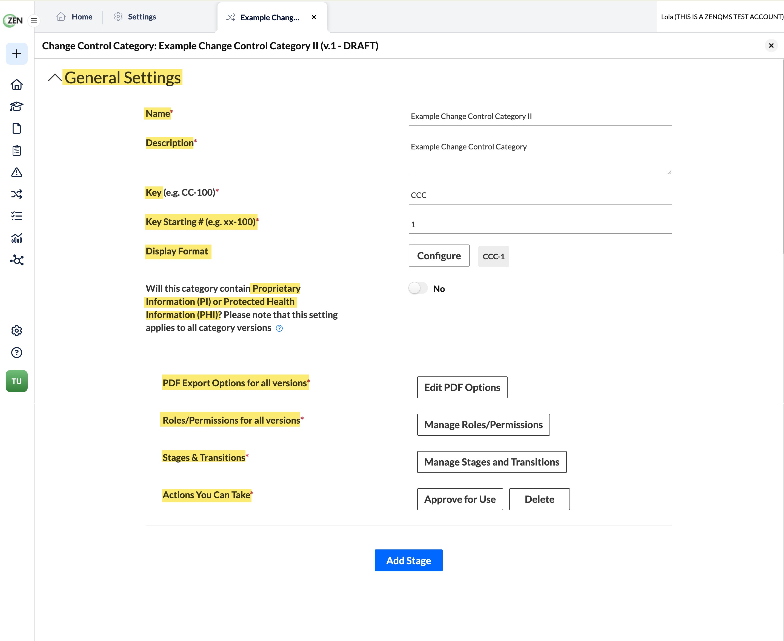The image size is (784, 641).
Task: Open the documents page icon in sidebar
Action: tap(17, 129)
